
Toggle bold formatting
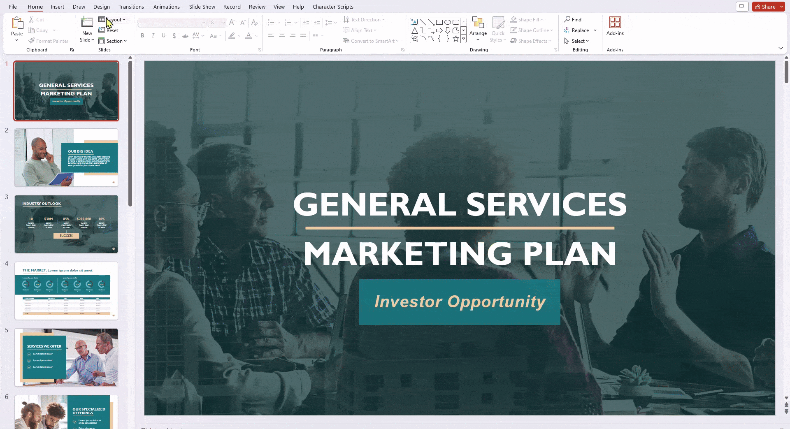click(142, 36)
